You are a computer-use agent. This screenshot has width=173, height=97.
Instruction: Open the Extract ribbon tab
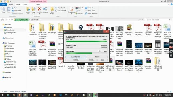(x=38, y=5)
